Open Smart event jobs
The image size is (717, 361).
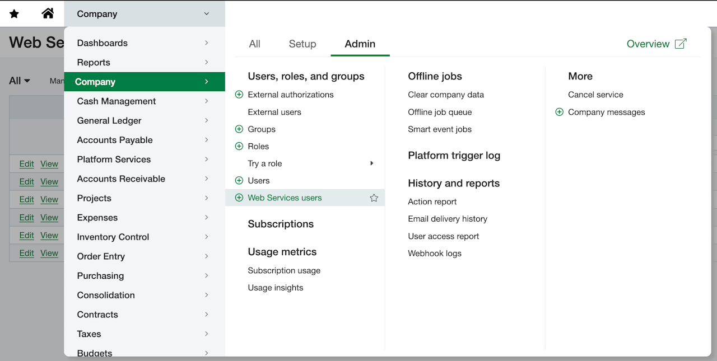coord(440,129)
